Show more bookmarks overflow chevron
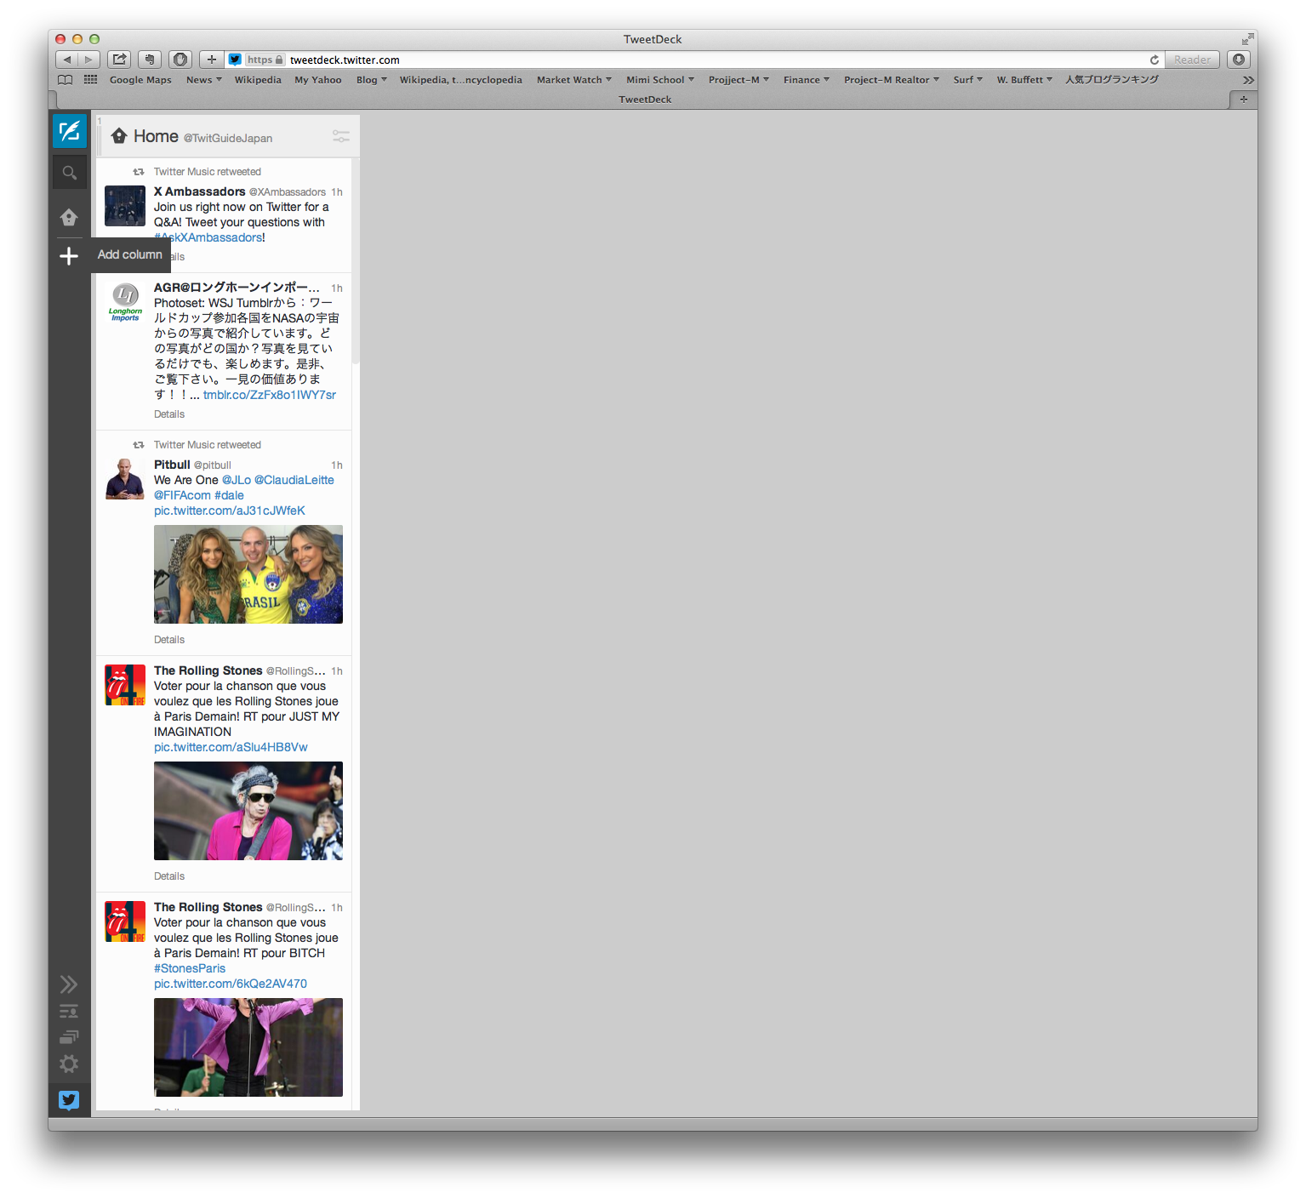1306x1198 pixels. (x=1248, y=80)
